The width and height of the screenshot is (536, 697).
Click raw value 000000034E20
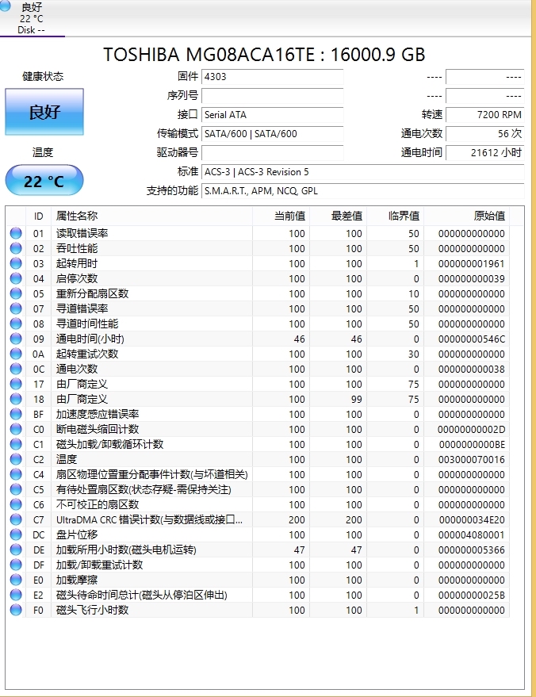(472, 520)
